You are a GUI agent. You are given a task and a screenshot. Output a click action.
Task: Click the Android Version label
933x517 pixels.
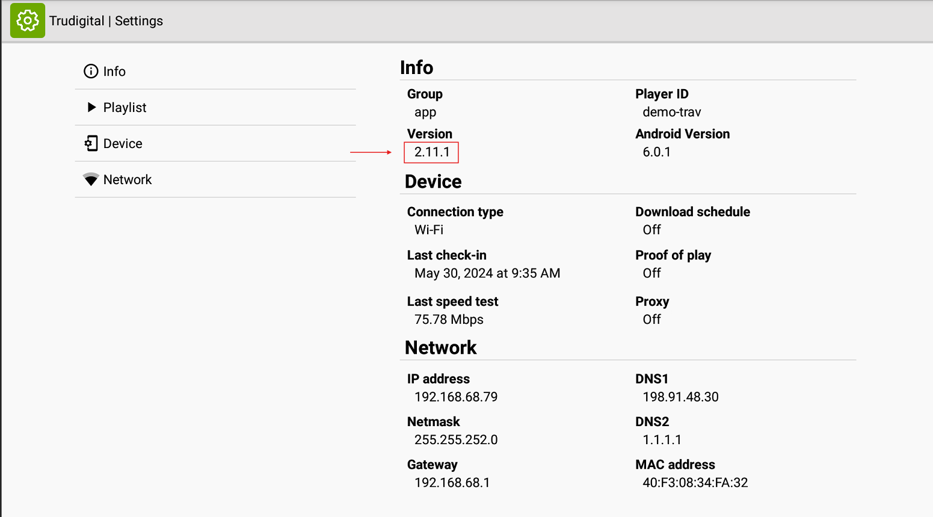683,134
